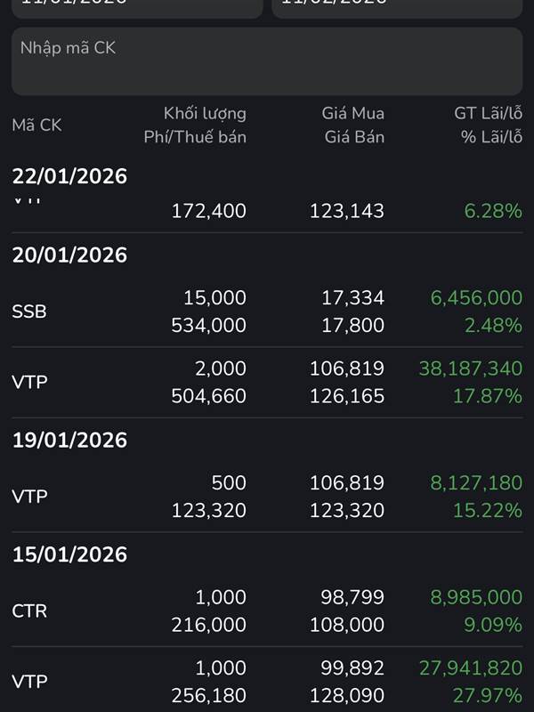
Task: Open the partially hidden row showing 6.28%
Action: coord(267,210)
